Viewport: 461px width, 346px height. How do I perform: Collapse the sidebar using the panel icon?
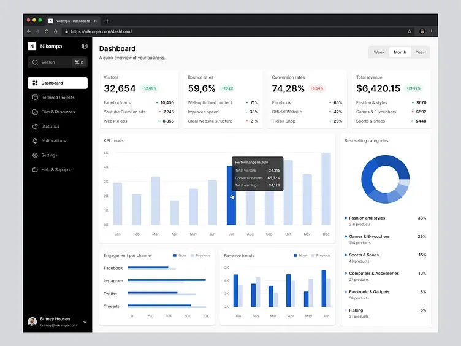[85, 46]
